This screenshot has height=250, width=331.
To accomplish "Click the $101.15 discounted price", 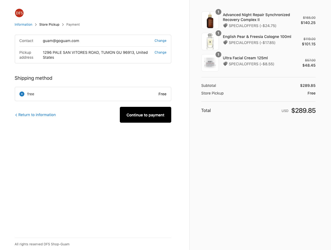I will pyautogui.click(x=309, y=44).
